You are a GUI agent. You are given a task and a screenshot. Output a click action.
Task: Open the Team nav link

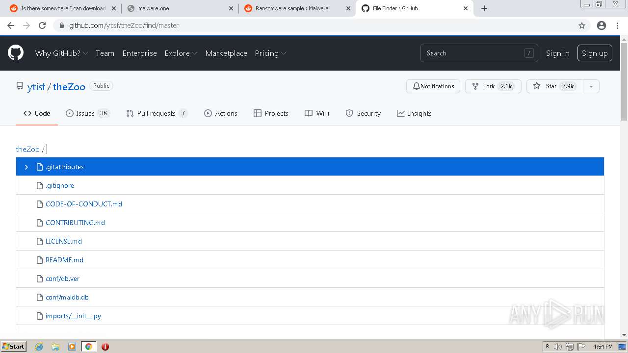[x=105, y=53]
